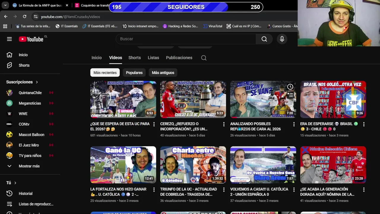This screenshot has height=214, width=380.
Task: Open Hacking a Redes bookmark
Action: [180, 26]
